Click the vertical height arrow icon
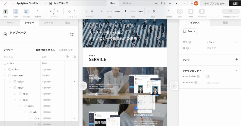This screenshot has height=126, width=241. [125, 11]
